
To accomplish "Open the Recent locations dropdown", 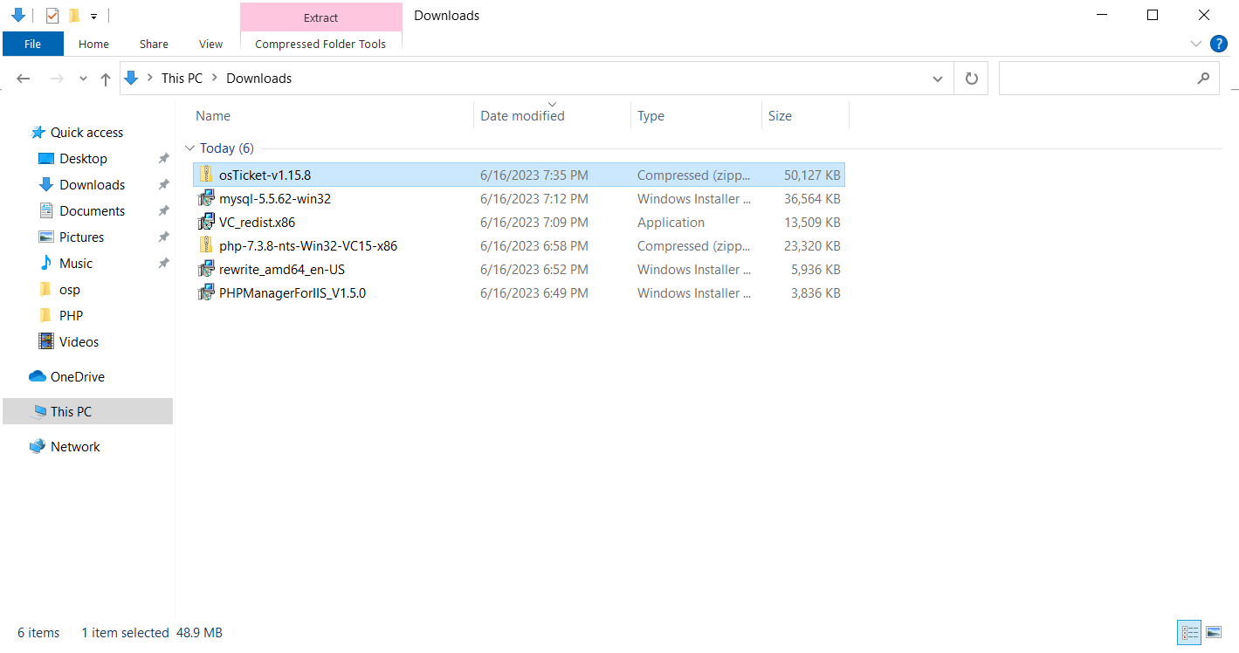I will 83,79.
